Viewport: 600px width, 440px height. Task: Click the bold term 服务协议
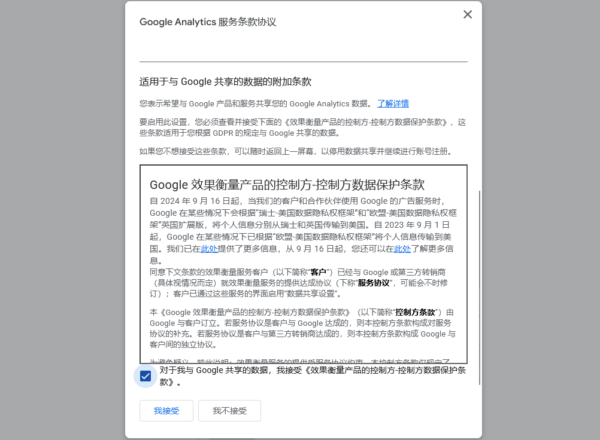(x=374, y=283)
